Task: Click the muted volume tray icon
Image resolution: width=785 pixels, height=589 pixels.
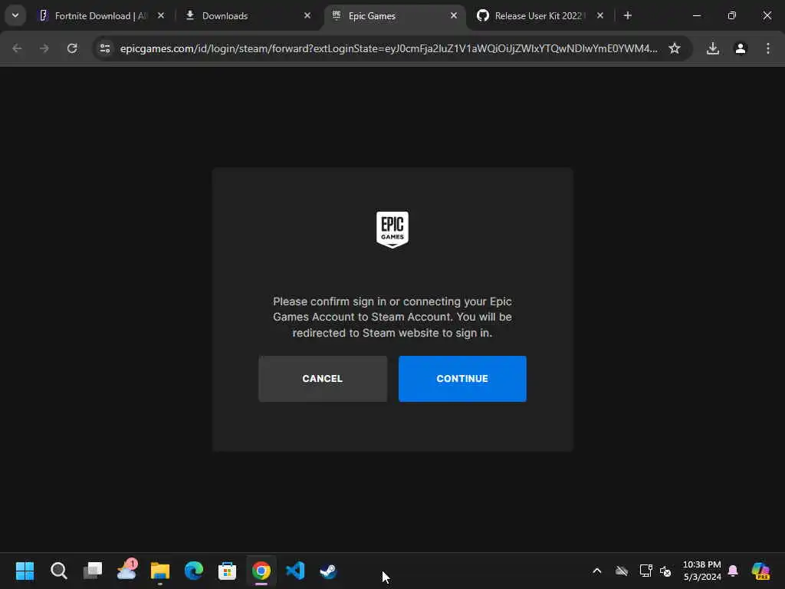Action: tap(665, 571)
